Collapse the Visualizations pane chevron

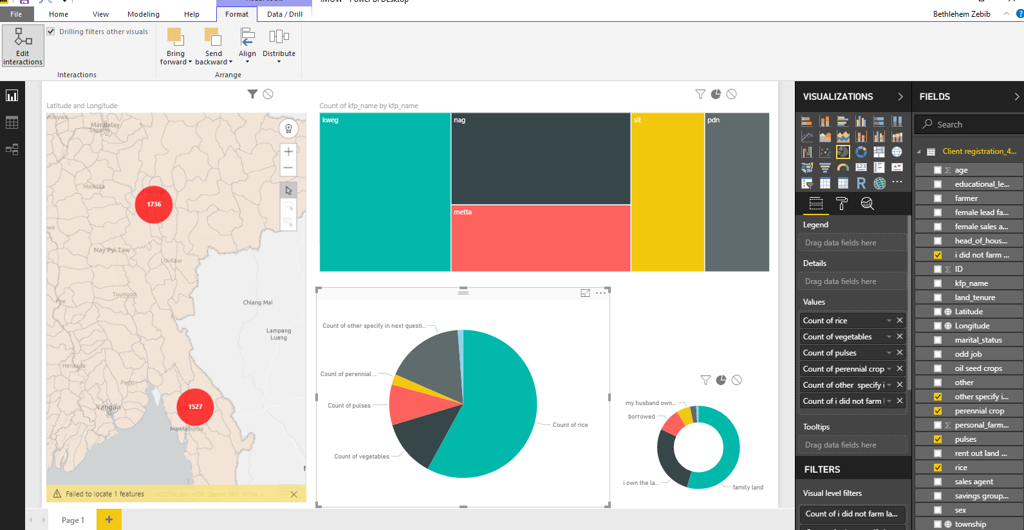click(900, 97)
